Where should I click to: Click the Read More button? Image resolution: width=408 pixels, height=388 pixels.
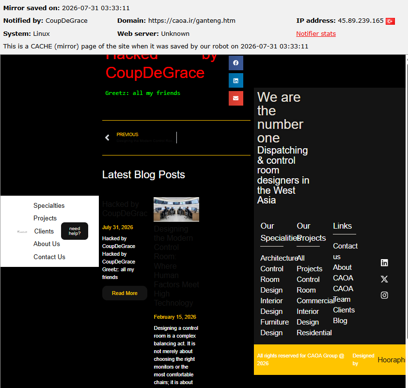click(125, 293)
